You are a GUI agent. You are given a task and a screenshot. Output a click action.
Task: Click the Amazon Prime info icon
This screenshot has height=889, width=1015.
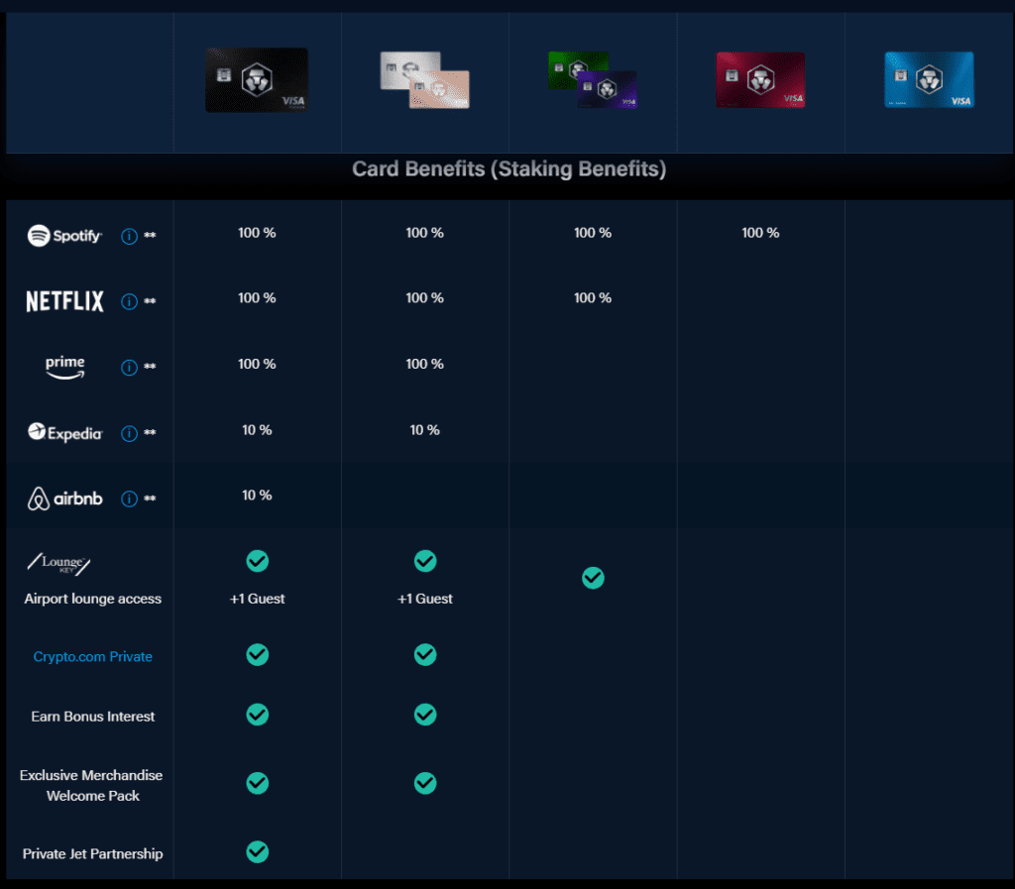(x=130, y=368)
